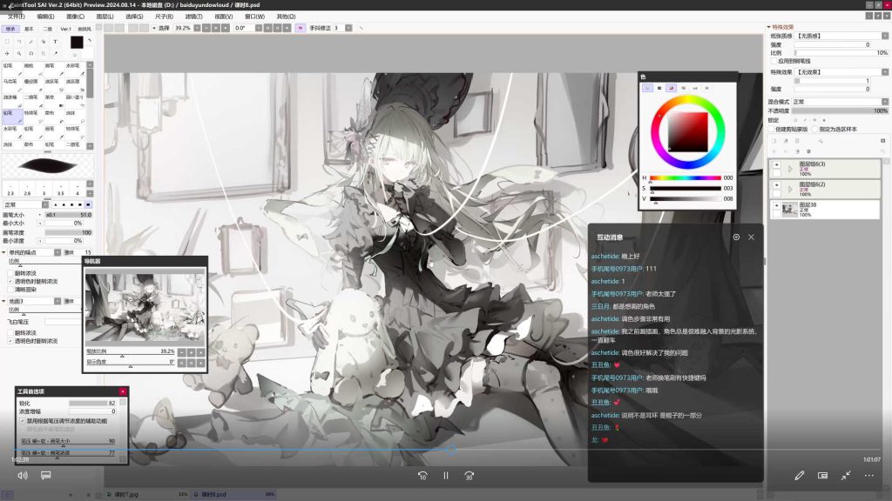Open the 文件(F) menu
The height and width of the screenshot is (501, 892).
tap(16, 17)
